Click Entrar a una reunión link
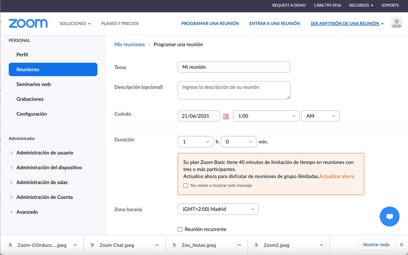408x255 pixels. pos(274,23)
